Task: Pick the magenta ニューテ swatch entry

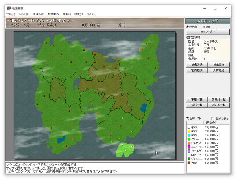Action: [189, 147]
